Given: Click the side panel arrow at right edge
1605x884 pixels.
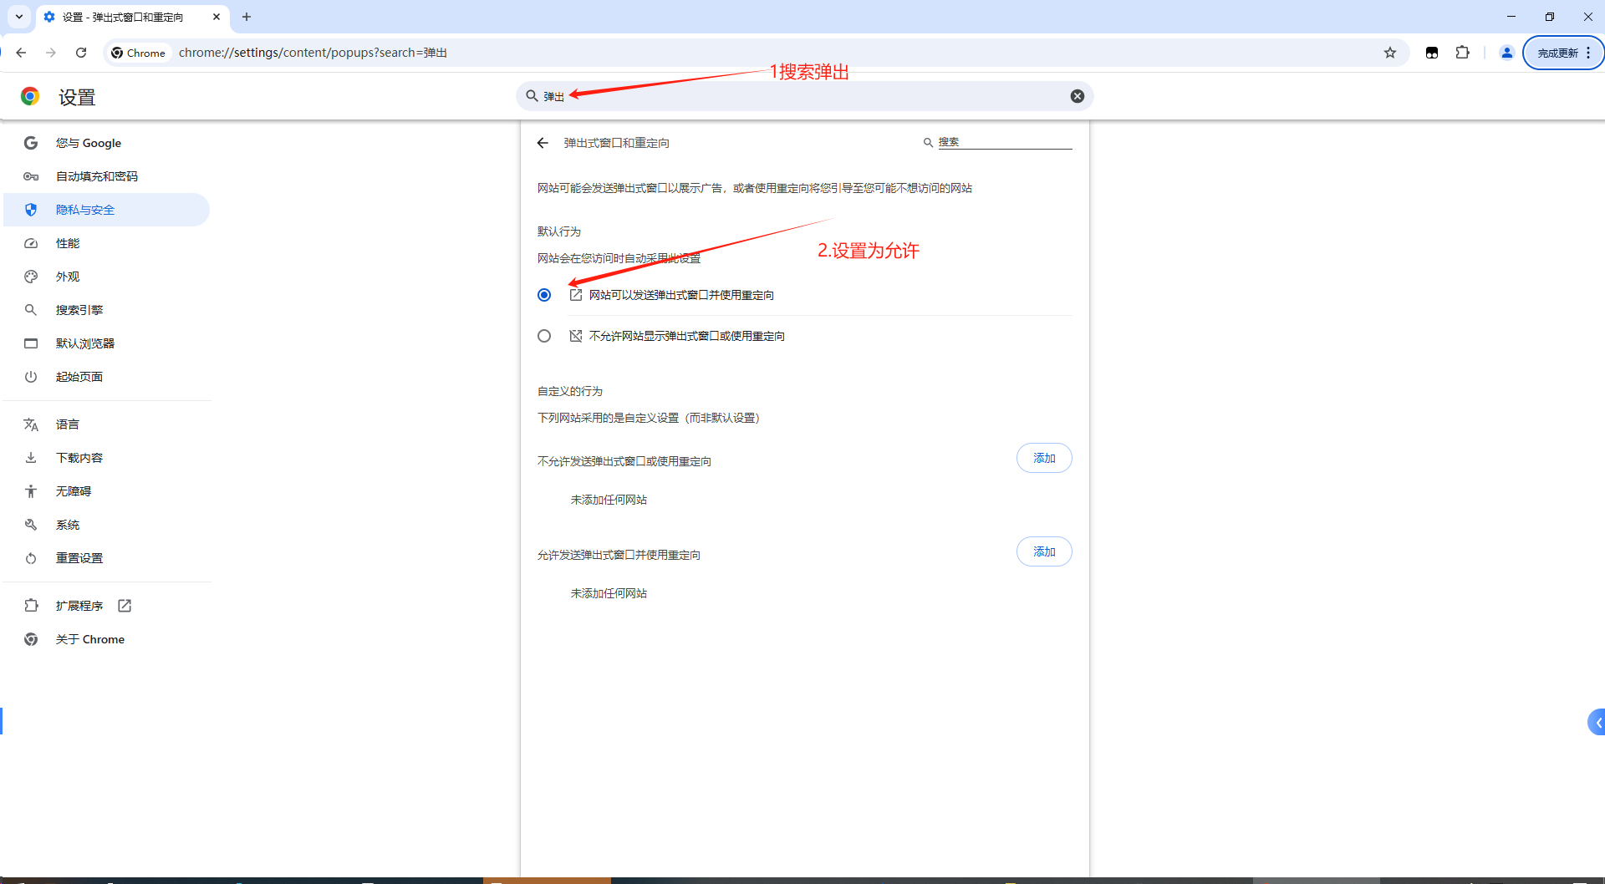Looking at the screenshot, I should coord(1597,722).
